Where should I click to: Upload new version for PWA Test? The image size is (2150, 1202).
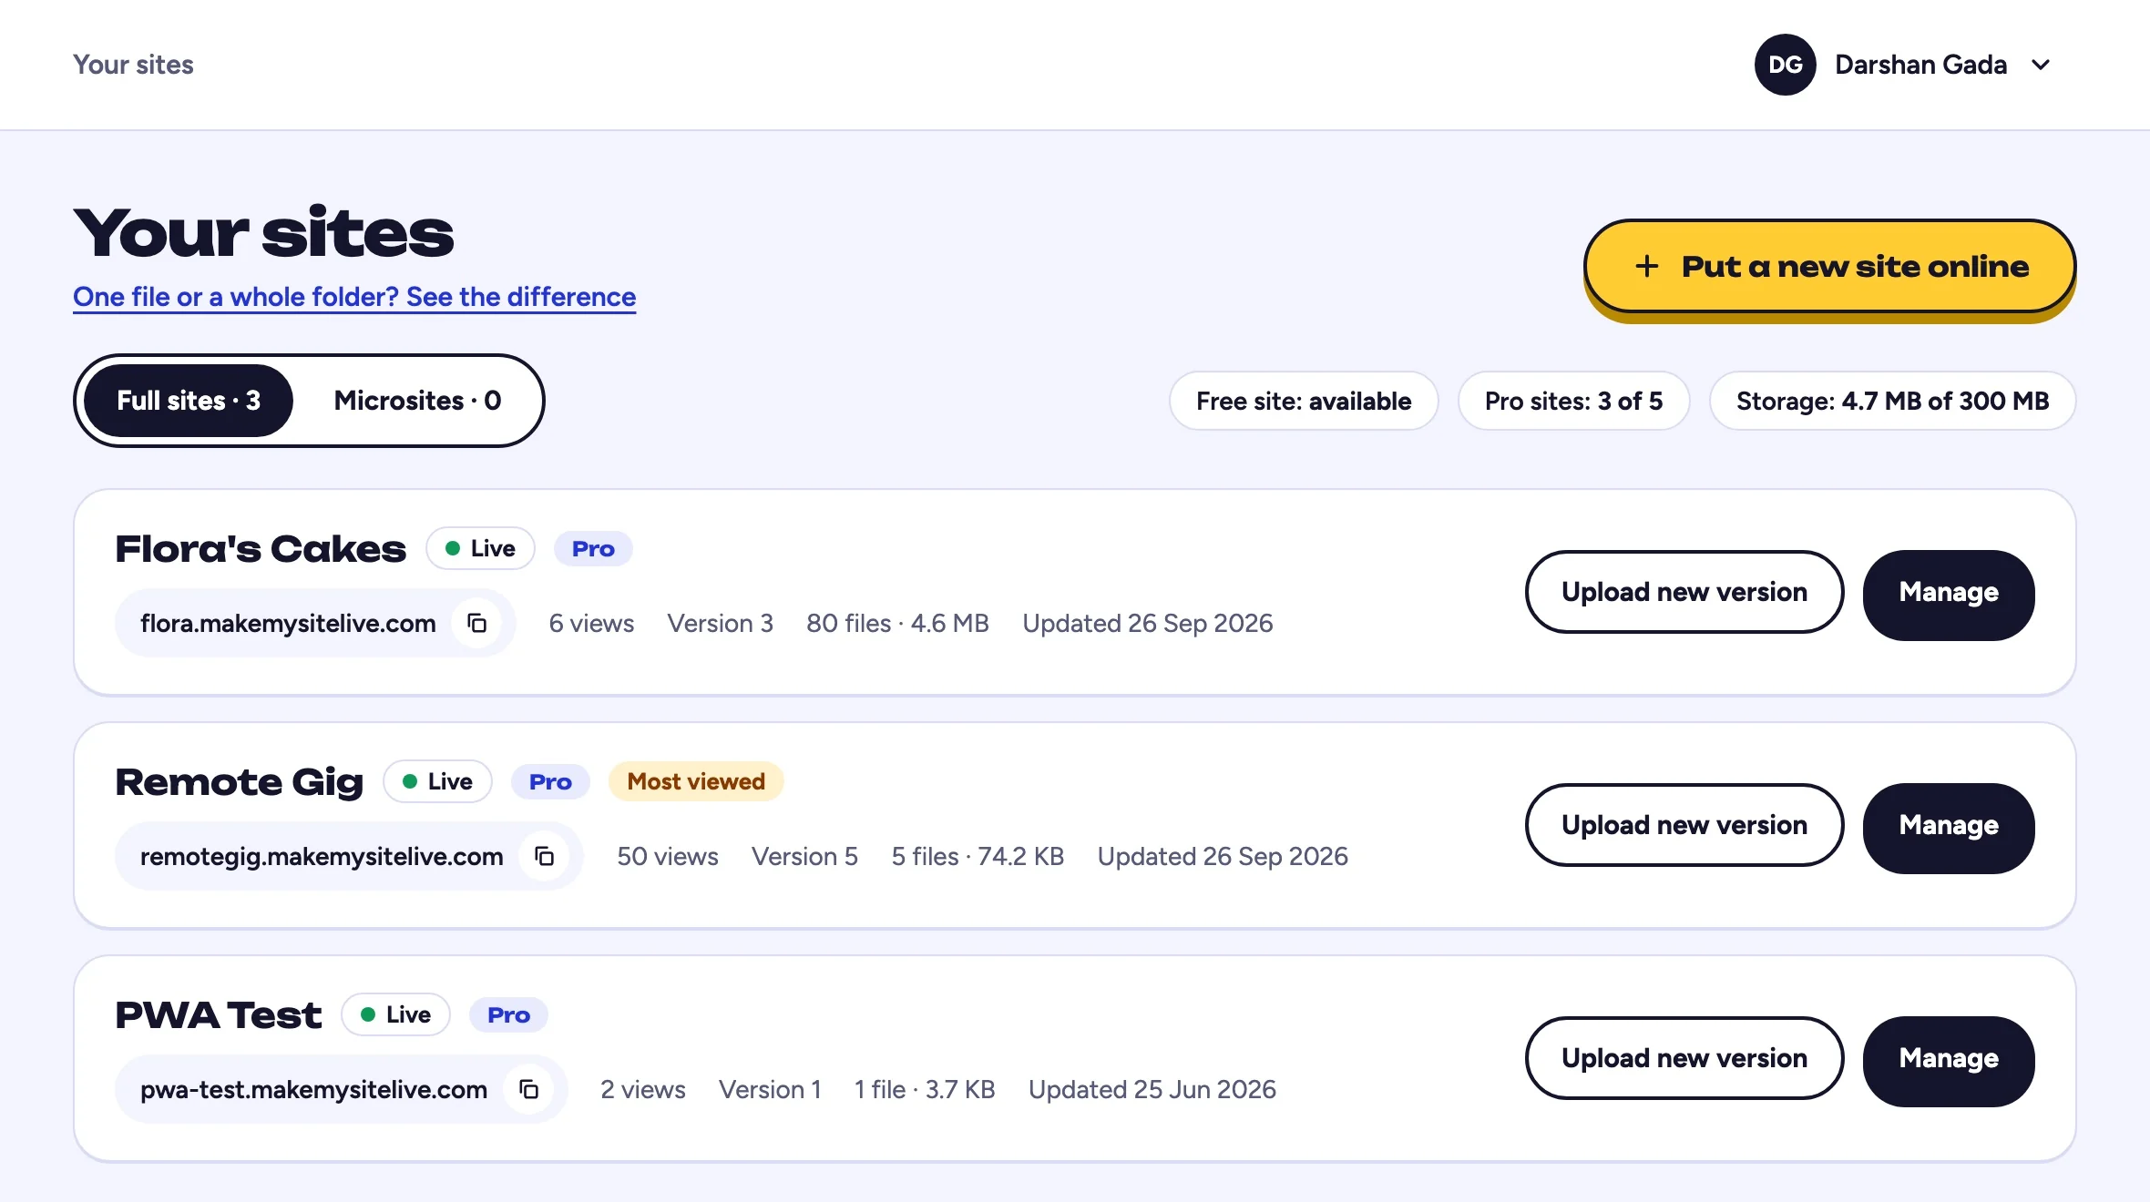(1684, 1058)
